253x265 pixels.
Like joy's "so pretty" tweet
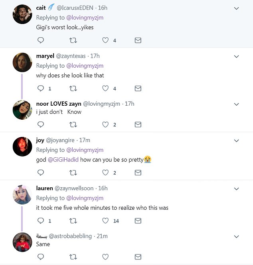pos(106,173)
